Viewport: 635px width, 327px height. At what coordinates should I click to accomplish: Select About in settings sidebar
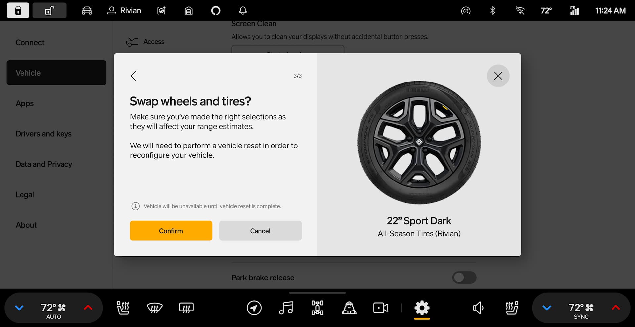click(x=26, y=225)
